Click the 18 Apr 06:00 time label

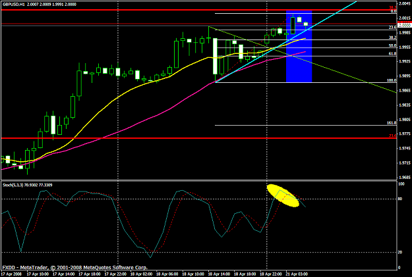tap(167, 274)
